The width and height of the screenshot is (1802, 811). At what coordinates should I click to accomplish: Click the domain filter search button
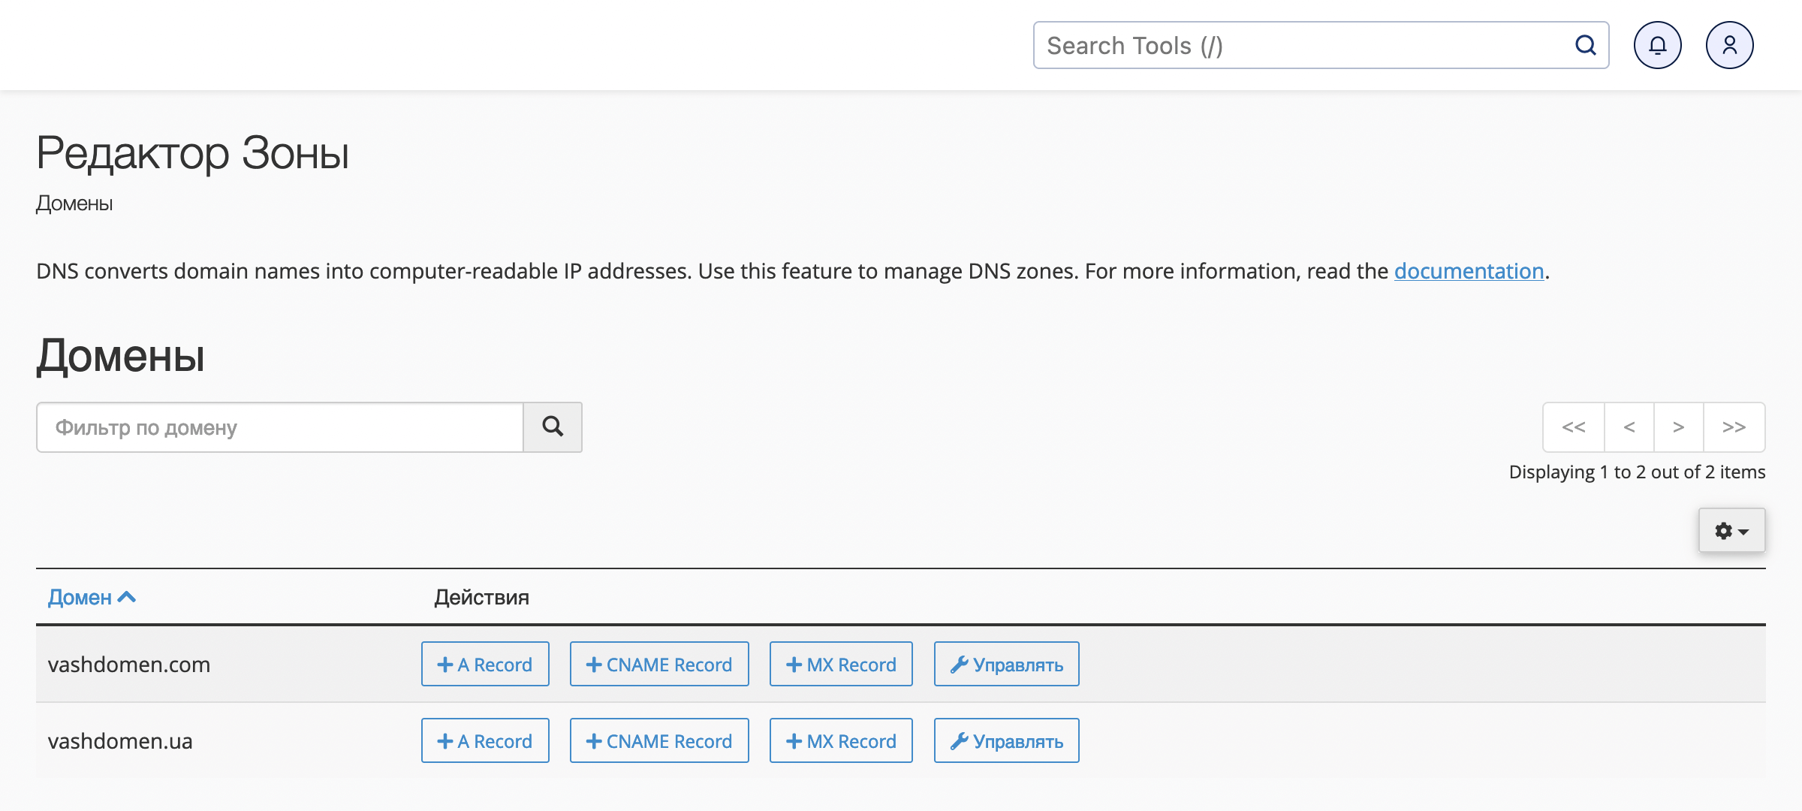pyautogui.click(x=553, y=427)
